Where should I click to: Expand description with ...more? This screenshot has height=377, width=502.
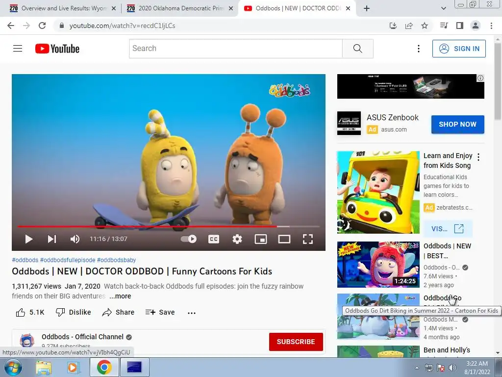tap(120, 296)
